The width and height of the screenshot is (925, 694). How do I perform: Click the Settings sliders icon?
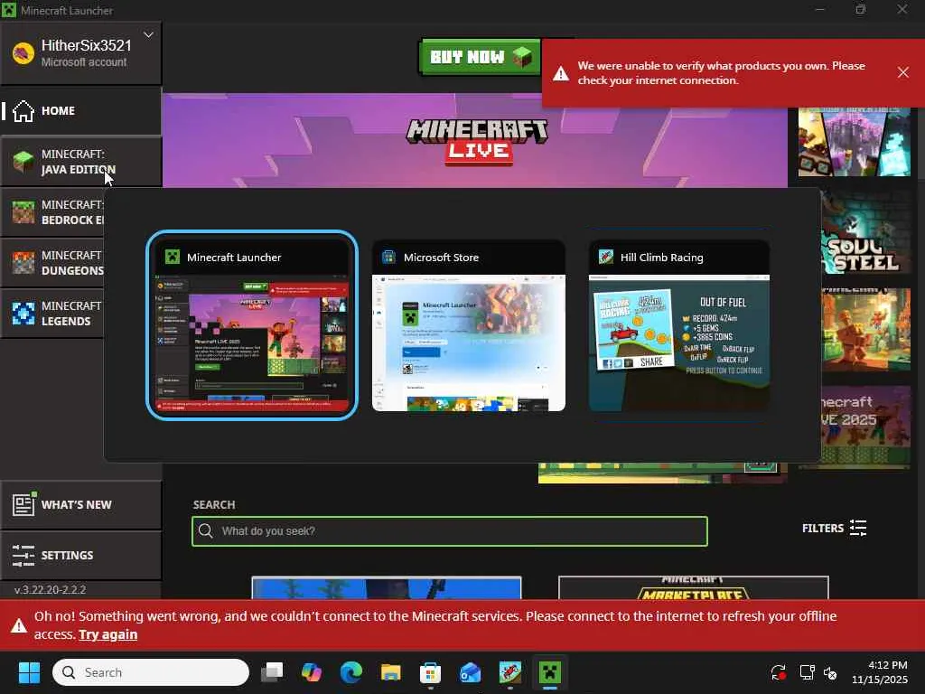23,556
